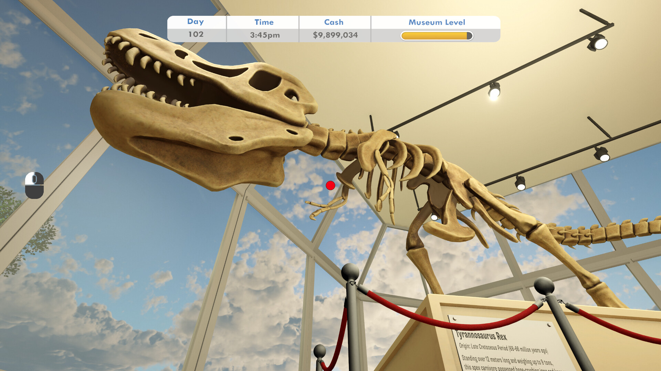Viewport: 661px width, 371px height.
Task: Click the day number 102
Action: coord(196,34)
